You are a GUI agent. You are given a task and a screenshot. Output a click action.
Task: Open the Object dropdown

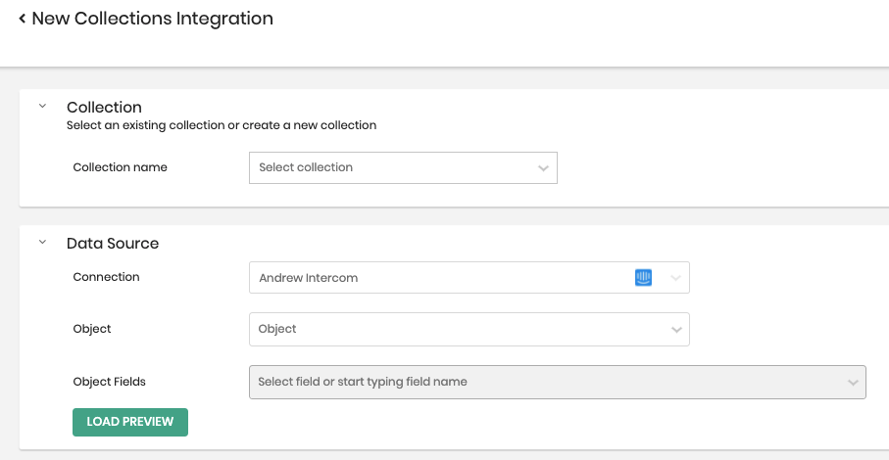pyautogui.click(x=469, y=329)
